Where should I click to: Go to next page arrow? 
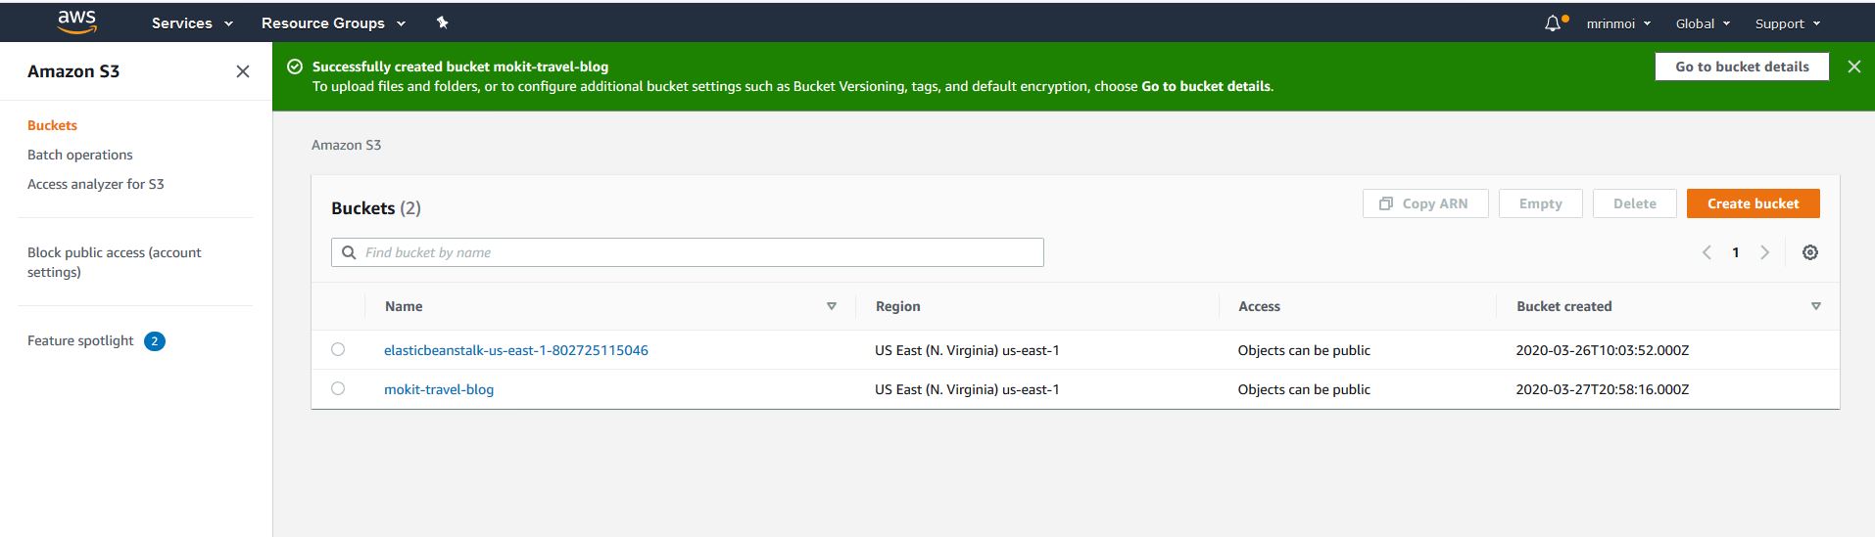click(1765, 252)
